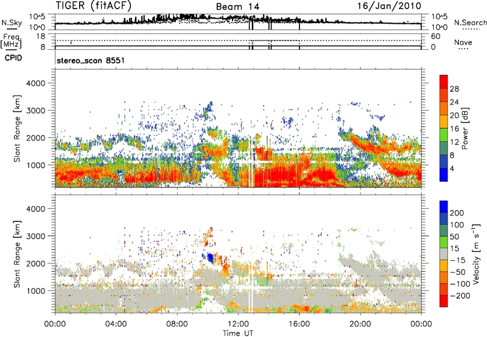Image resolution: width=487 pixels, height=337 pixels.
Task: Click the 'Power [dB]' colorbar label
Action: click(x=465, y=128)
